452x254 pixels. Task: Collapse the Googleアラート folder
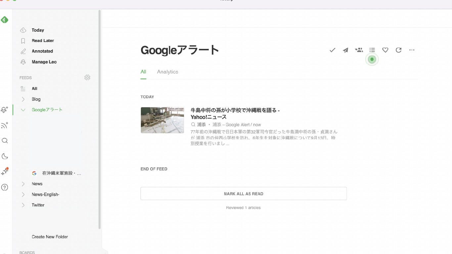(23, 110)
